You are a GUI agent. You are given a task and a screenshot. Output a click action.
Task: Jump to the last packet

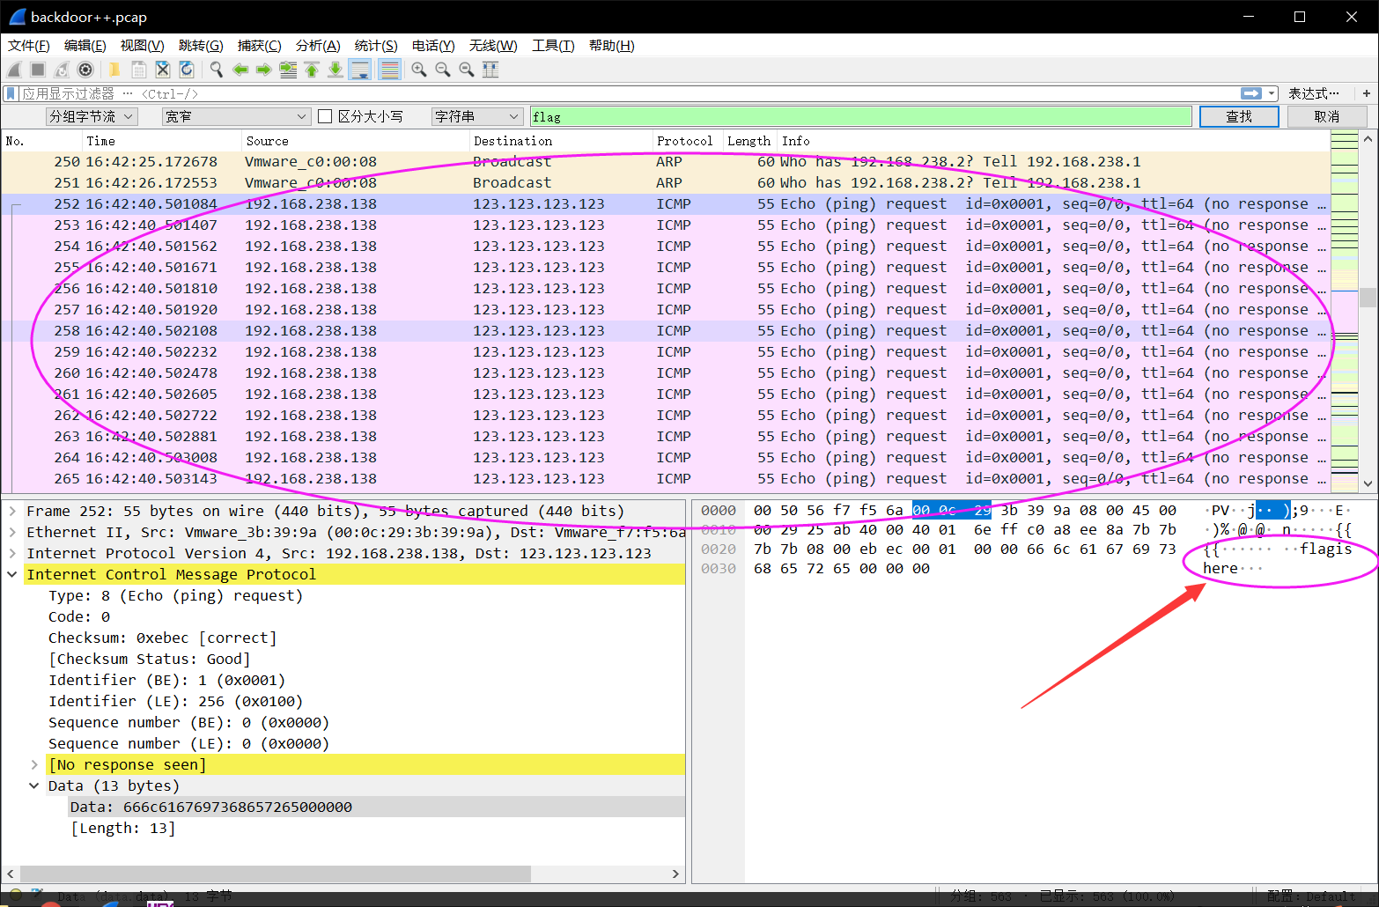[335, 70]
